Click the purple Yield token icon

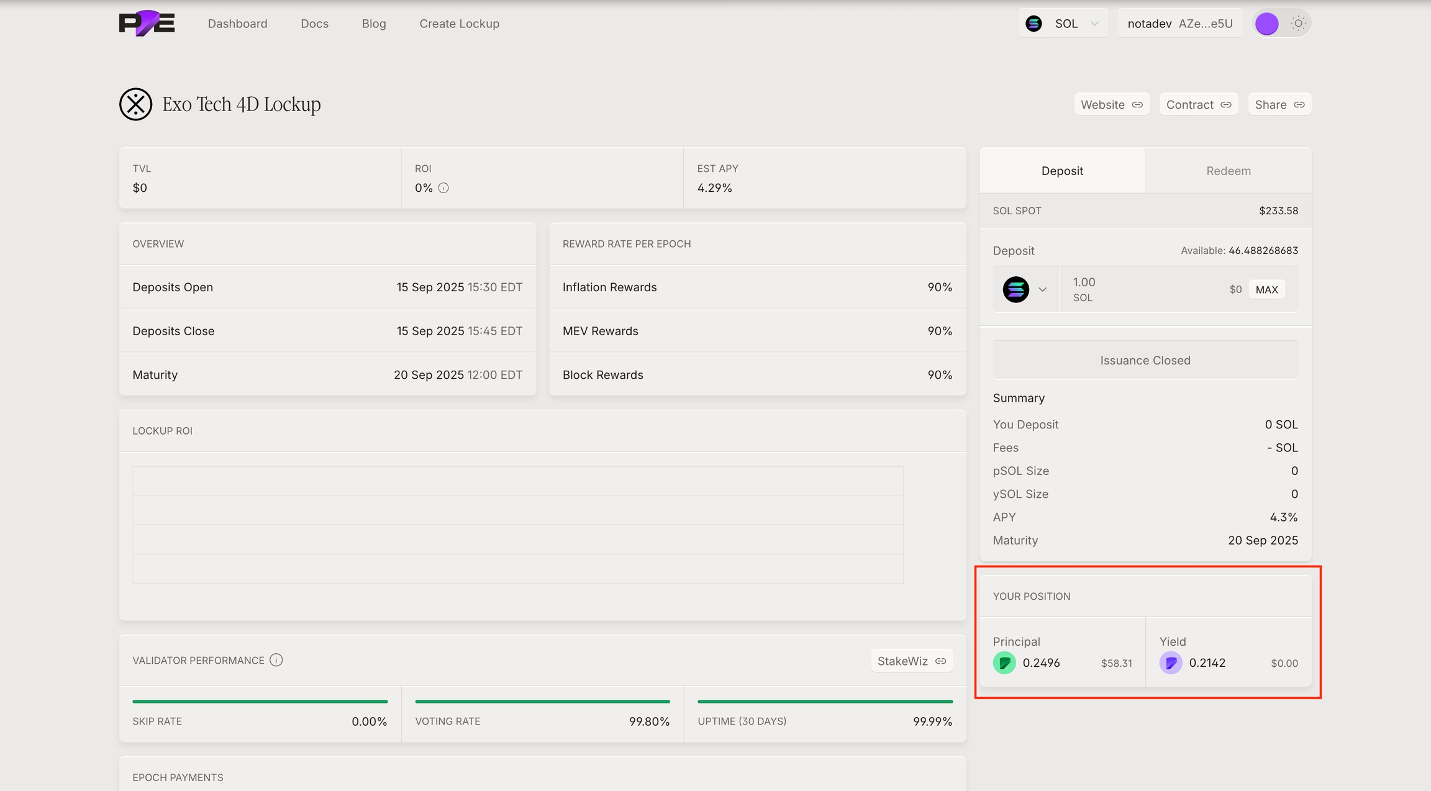(1170, 662)
